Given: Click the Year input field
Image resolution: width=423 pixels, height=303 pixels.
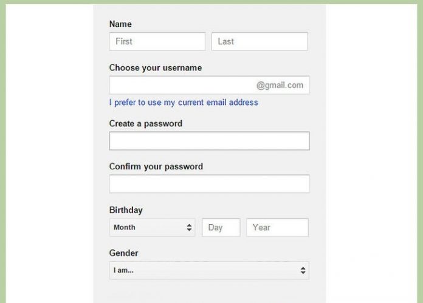Looking at the screenshot, I should (277, 228).
